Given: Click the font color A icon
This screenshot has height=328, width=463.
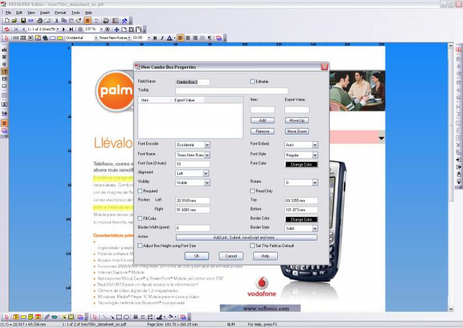Looking at the screenshot, I should click(x=169, y=38).
